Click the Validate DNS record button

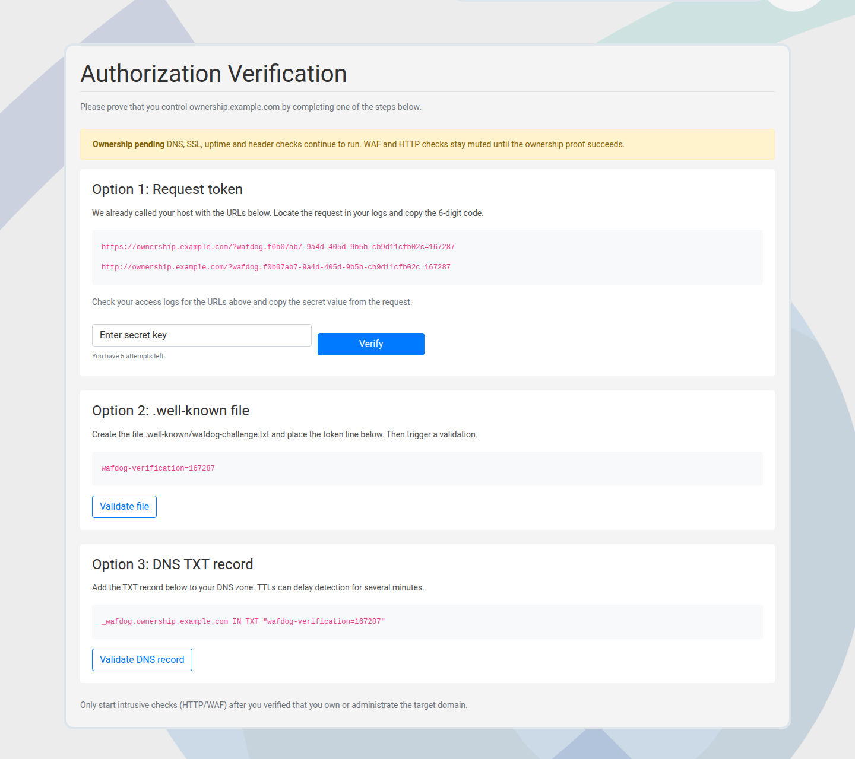142,659
